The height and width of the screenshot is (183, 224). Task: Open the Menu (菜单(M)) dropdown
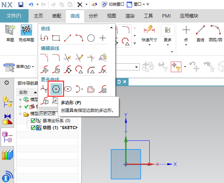pyautogui.click(x=19, y=67)
